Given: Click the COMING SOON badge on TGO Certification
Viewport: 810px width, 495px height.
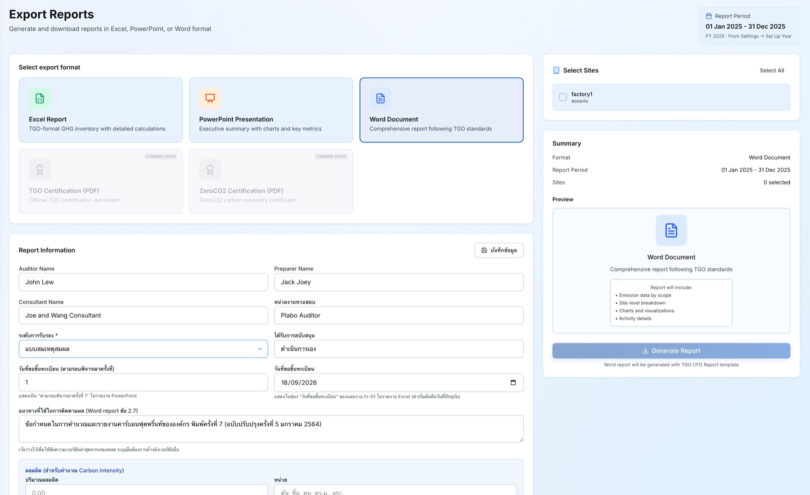Looking at the screenshot, I should (161, 157).
